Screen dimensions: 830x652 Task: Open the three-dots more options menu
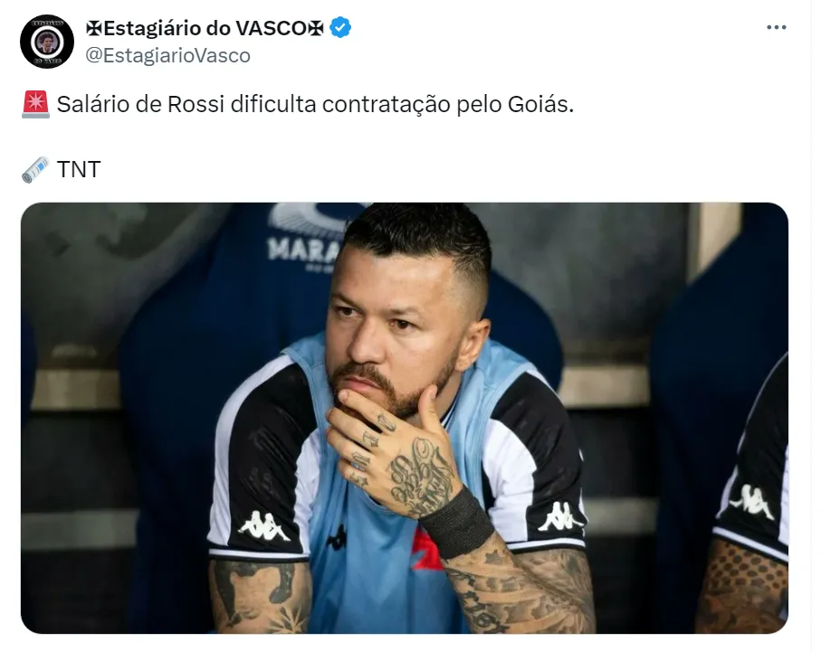click(x=776, y=27)
